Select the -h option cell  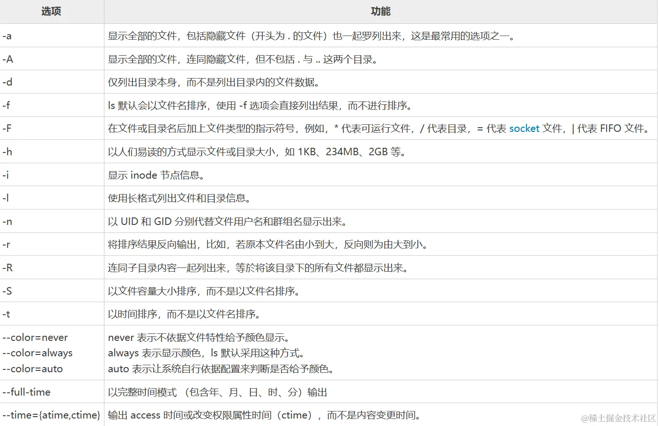coord(52,152)
